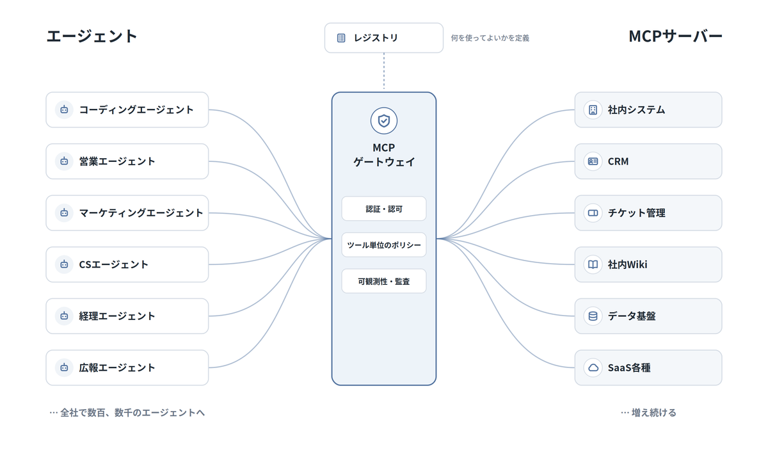Image resolution: width=768 pixels, height=450 pixels.
Task: Click the データ基盤 label
Action: (x=632, y=316)
